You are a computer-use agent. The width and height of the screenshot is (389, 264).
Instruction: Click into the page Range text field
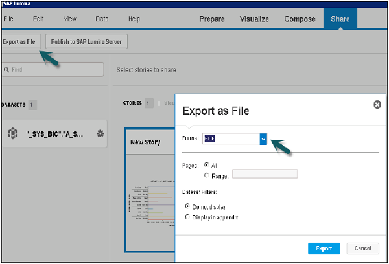265,174
